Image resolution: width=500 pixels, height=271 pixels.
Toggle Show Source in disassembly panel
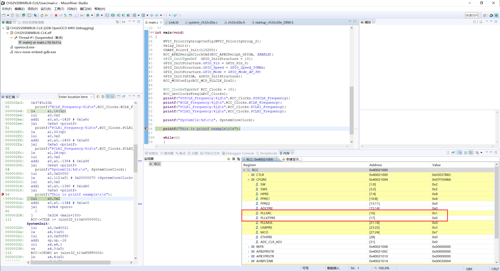pos(113,96)
